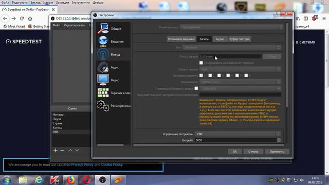The width and height of the screenshot is (329, 185).
Task: Open the rate control CBR dropdown
Action: [x=237, y=134]
